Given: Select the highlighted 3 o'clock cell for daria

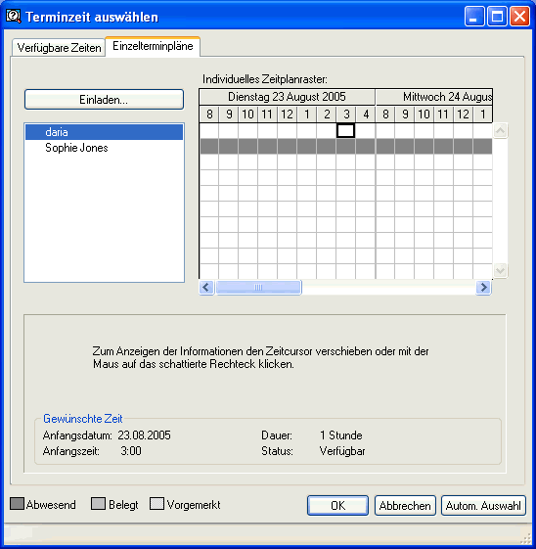Looking at the screenshot, I should click(345, 130).
